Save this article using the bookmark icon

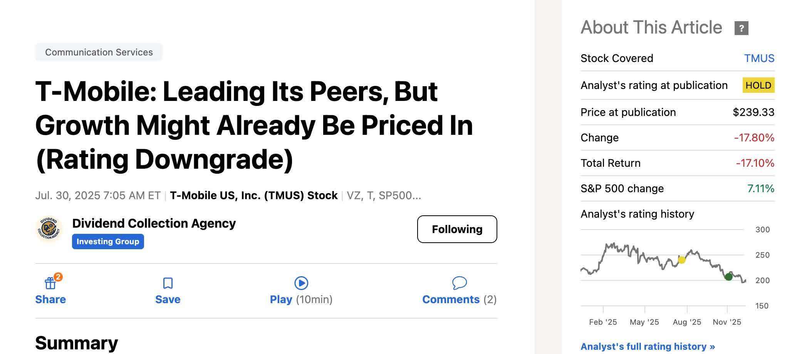point(167,283)
